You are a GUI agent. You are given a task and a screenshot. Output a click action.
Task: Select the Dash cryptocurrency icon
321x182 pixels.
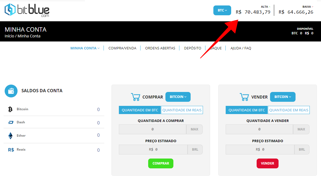(10, 122)
